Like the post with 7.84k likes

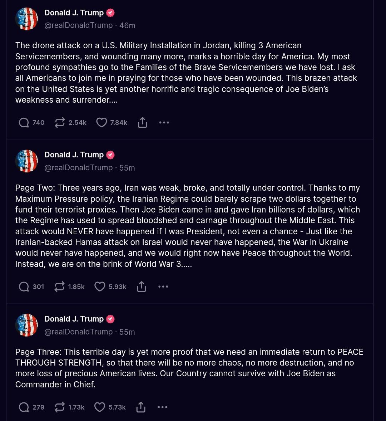pos(102,123)
